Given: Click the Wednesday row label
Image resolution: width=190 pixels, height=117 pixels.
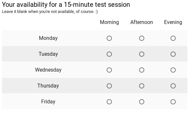Looking at the screenshot, I should click(x=48, y=70).
